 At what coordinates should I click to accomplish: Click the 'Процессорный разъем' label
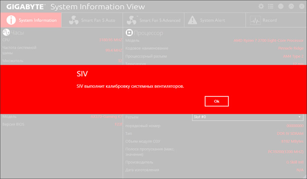click(146, 56)
